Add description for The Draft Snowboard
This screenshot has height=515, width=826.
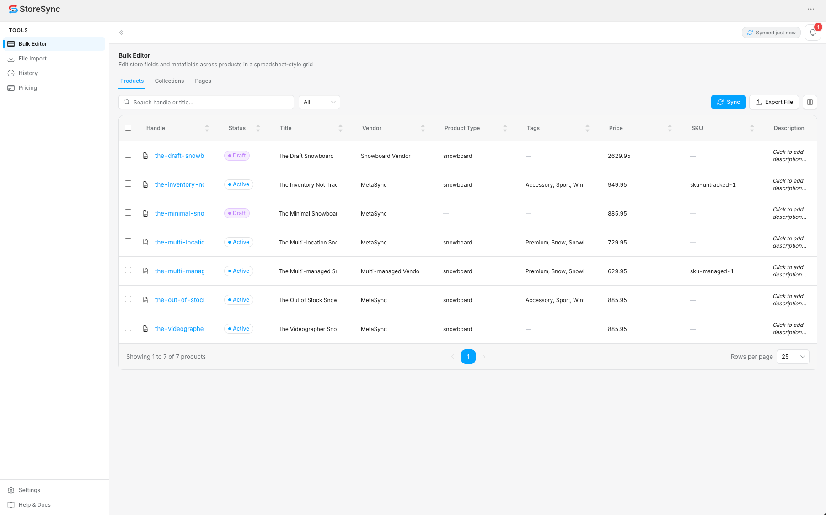[789, 156]
